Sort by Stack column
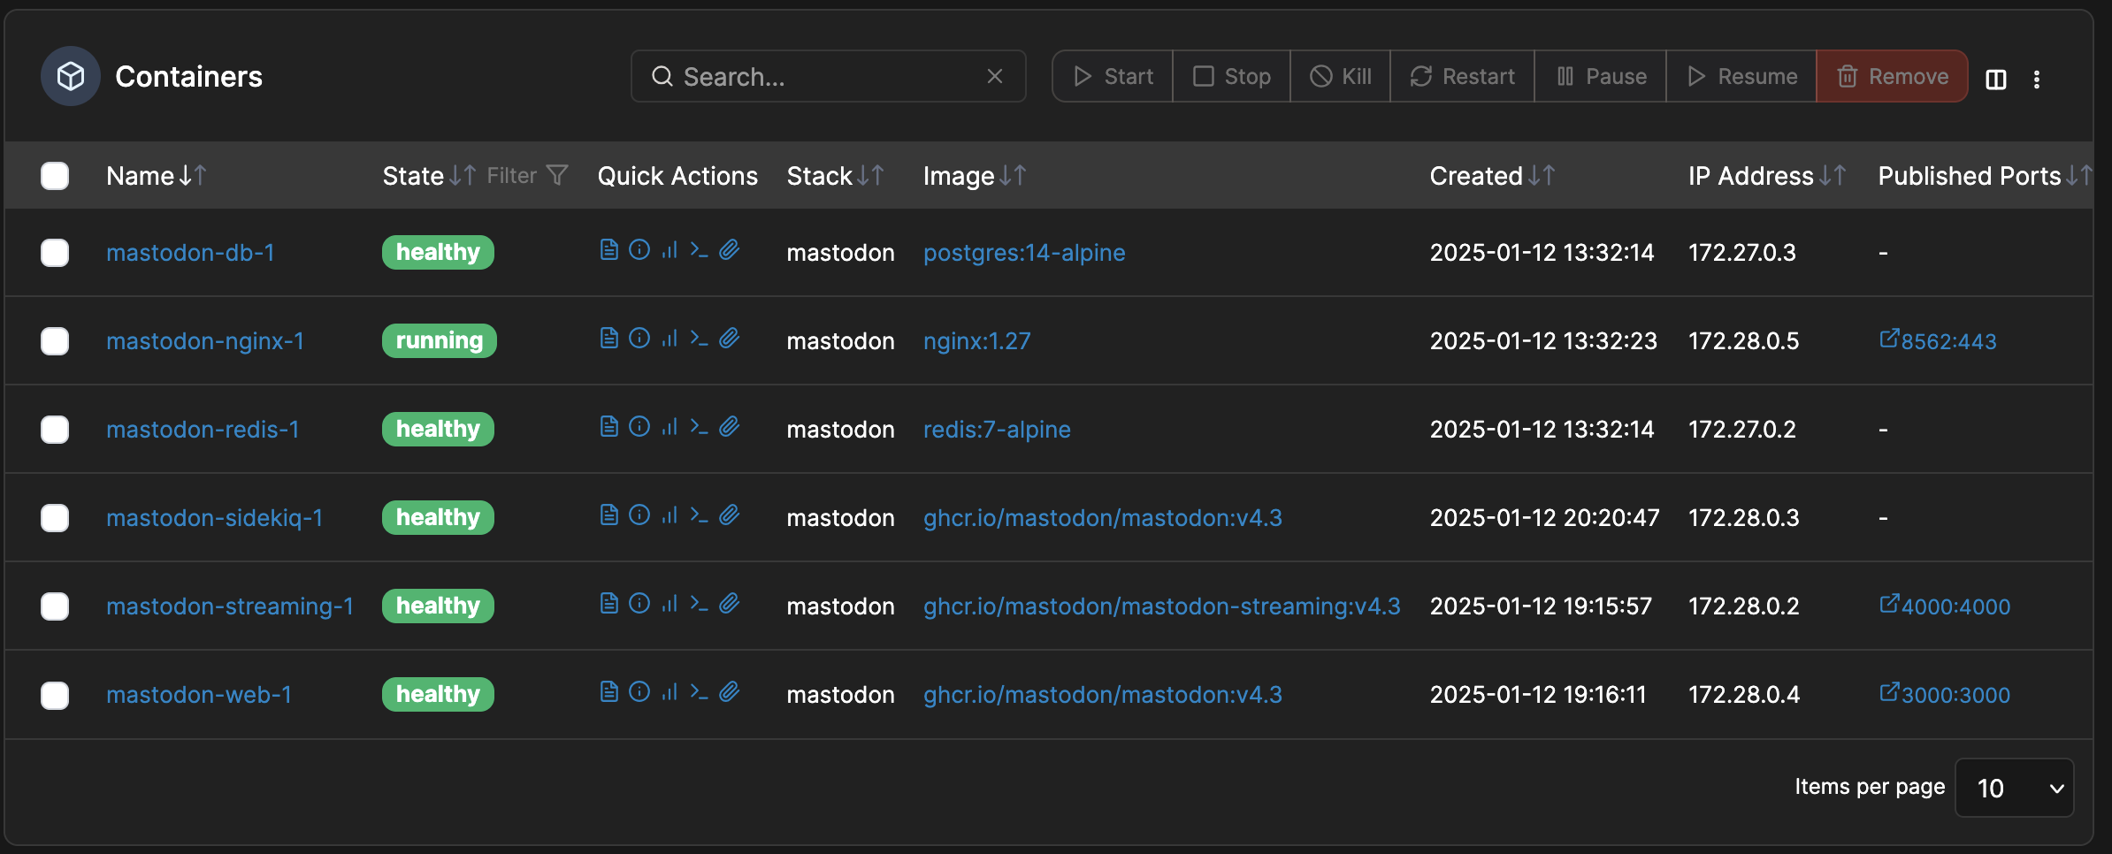Viewport: 2112px width, 854px height. (835, 176)
